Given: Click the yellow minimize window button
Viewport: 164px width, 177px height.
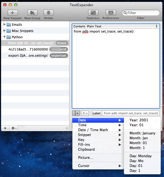Looking at the screenshot, I should [x=10, y=5].
